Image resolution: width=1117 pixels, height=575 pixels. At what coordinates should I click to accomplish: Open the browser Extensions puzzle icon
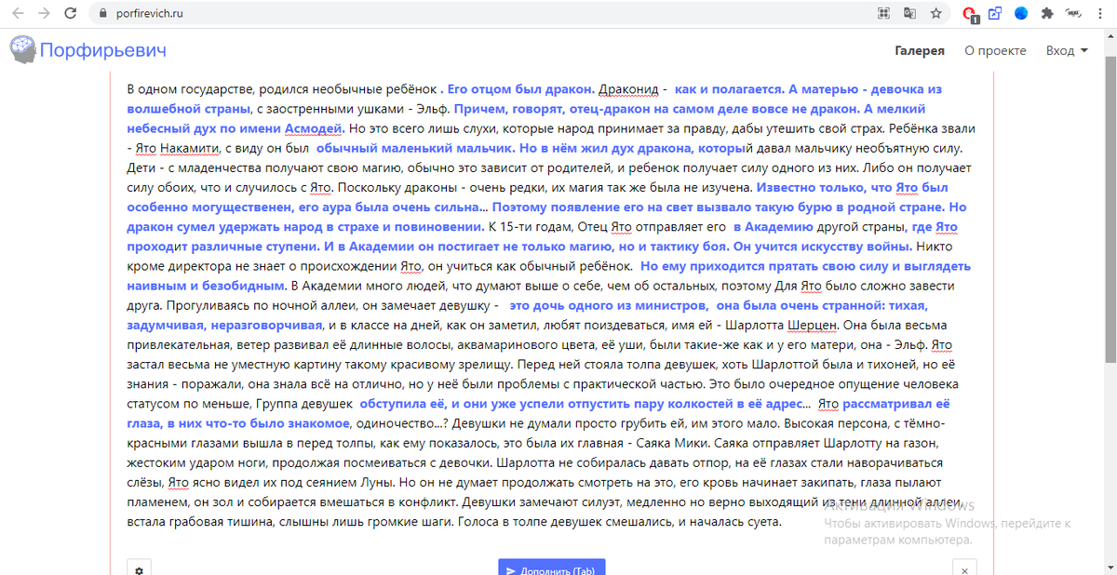(1047, 13)
